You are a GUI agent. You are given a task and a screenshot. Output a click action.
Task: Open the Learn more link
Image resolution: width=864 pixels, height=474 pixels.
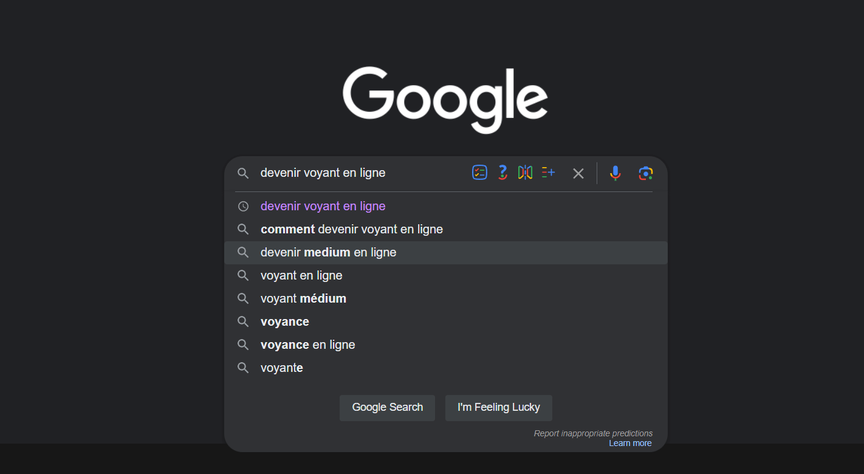630,443
